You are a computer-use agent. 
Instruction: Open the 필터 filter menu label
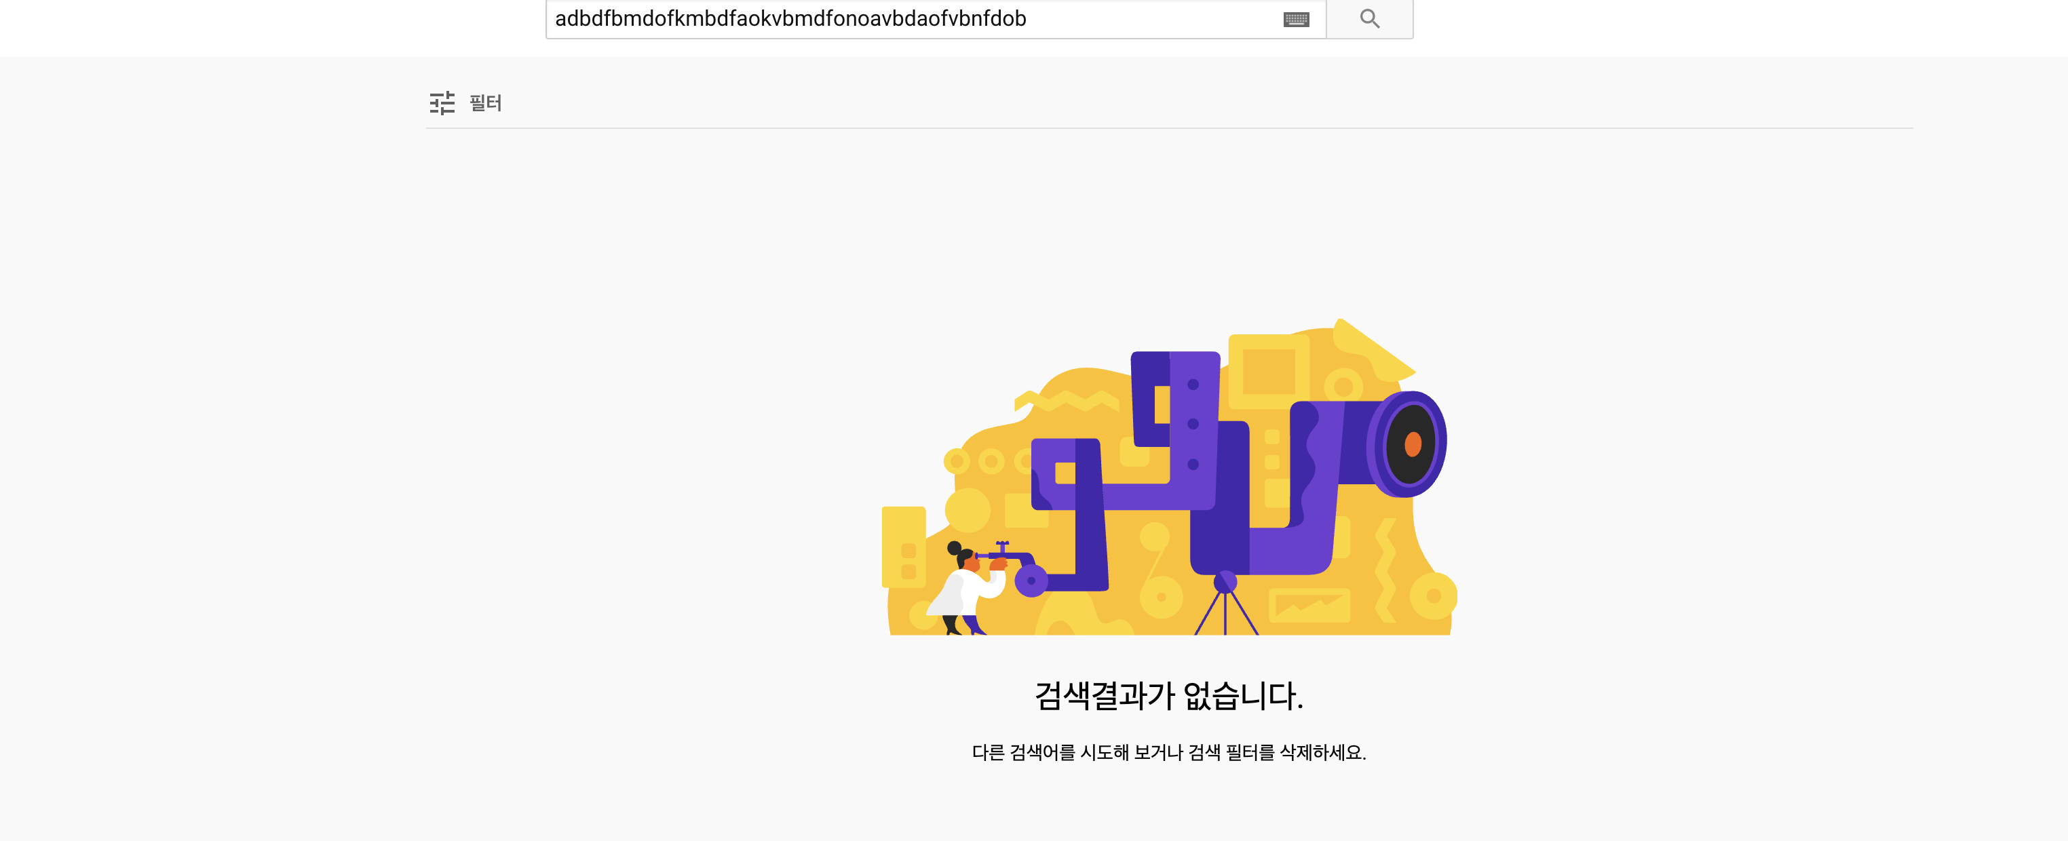coord(485,102)
